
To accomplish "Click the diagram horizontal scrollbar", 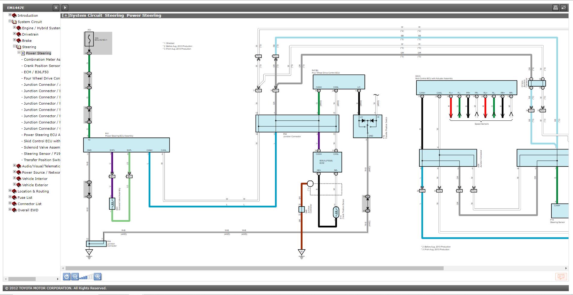I will 254,268.
